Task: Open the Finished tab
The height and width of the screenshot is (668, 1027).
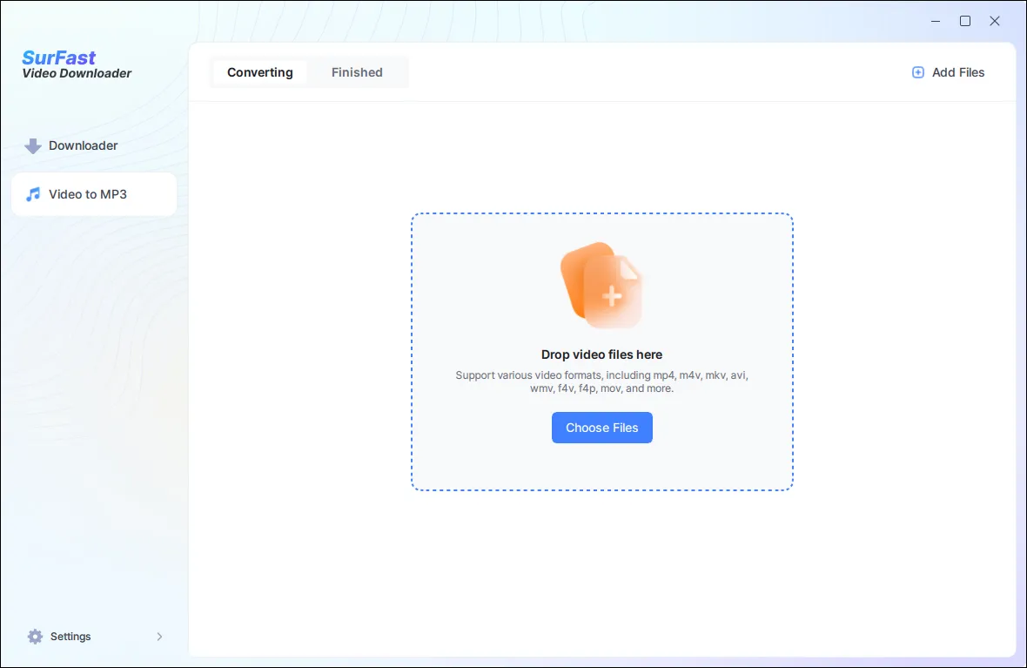Action: pyautogui.click(x=357, y=72)
